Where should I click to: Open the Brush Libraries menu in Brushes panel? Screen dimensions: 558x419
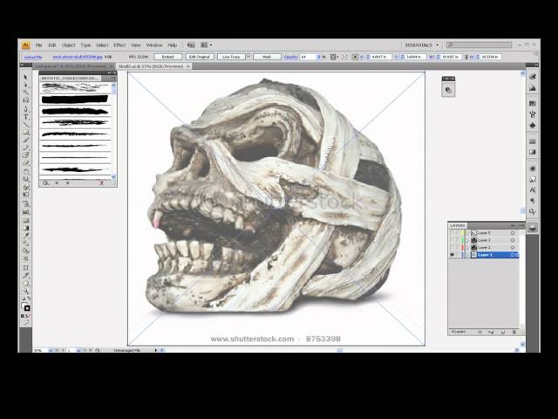pos(46,182)
